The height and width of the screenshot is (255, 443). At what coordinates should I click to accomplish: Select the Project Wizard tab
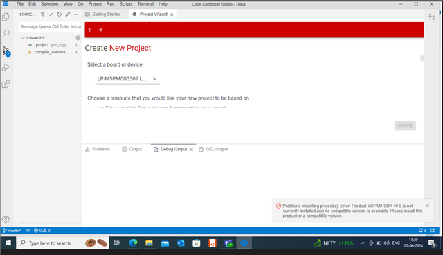coord(152,15)
